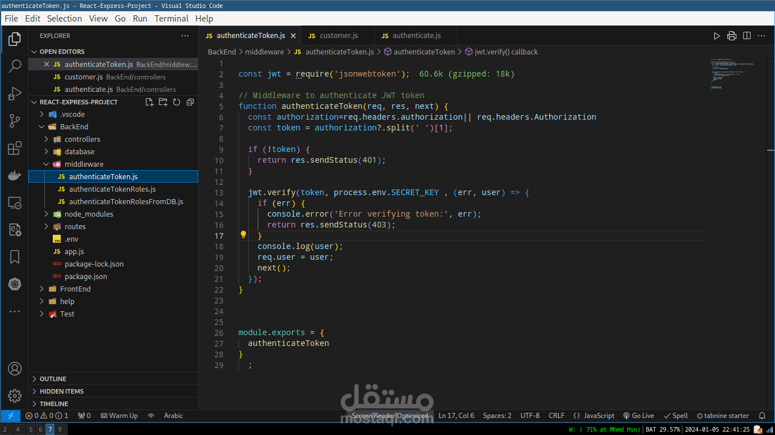Open the Search view in activity bar
The height and width of the screenshot is (435, 775).
pyautogui.click(x=15, y=66)
